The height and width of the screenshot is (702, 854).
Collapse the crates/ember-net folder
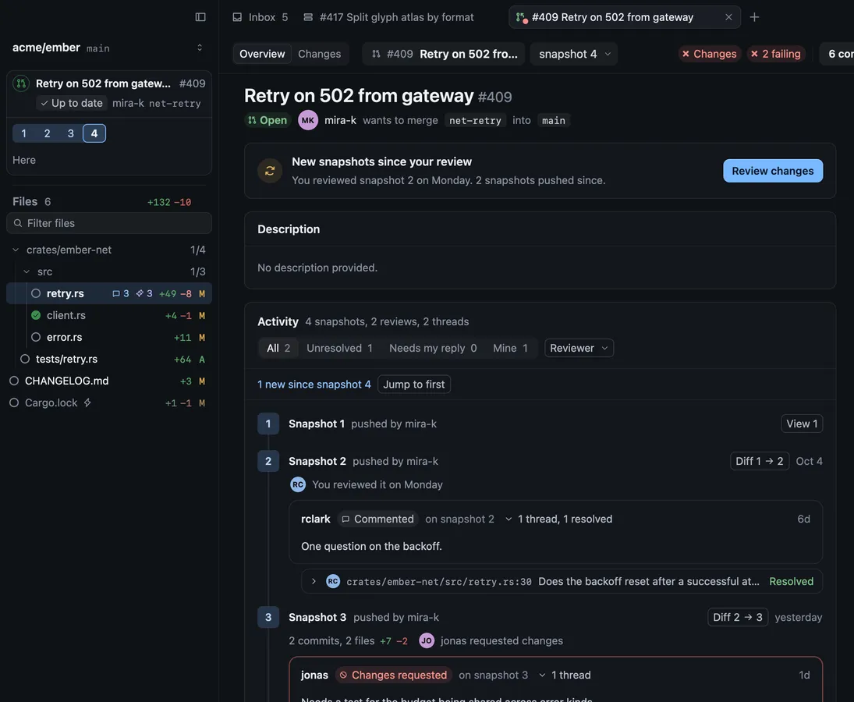tap(16, 250)
